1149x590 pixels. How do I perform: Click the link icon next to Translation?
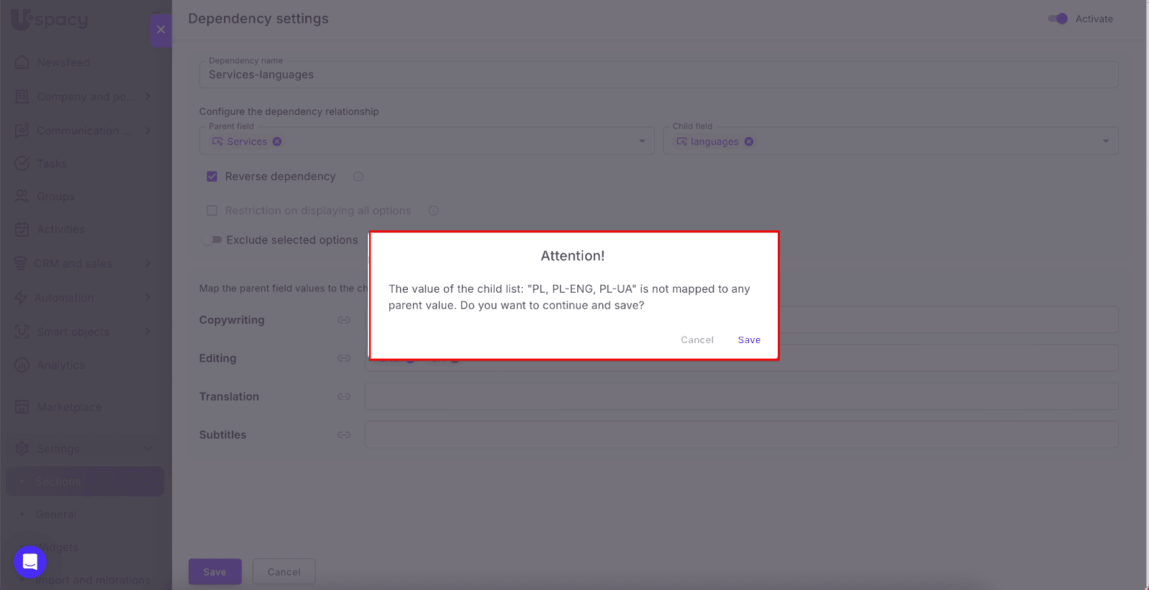(x=344, y=397)
